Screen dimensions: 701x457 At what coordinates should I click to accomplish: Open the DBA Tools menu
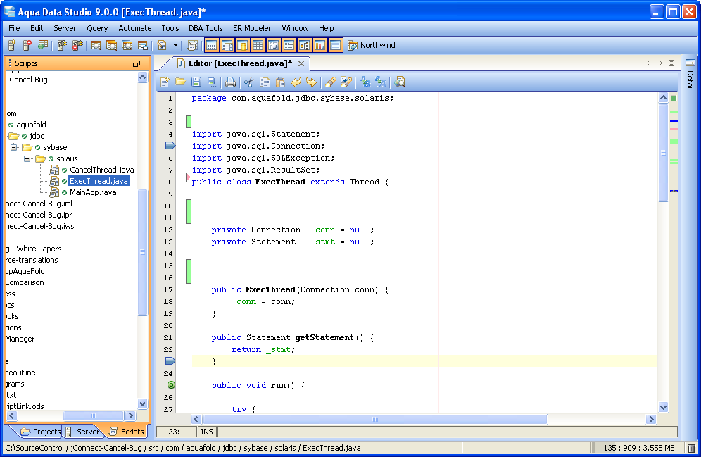pyautogui.click(x=206, y=28)
